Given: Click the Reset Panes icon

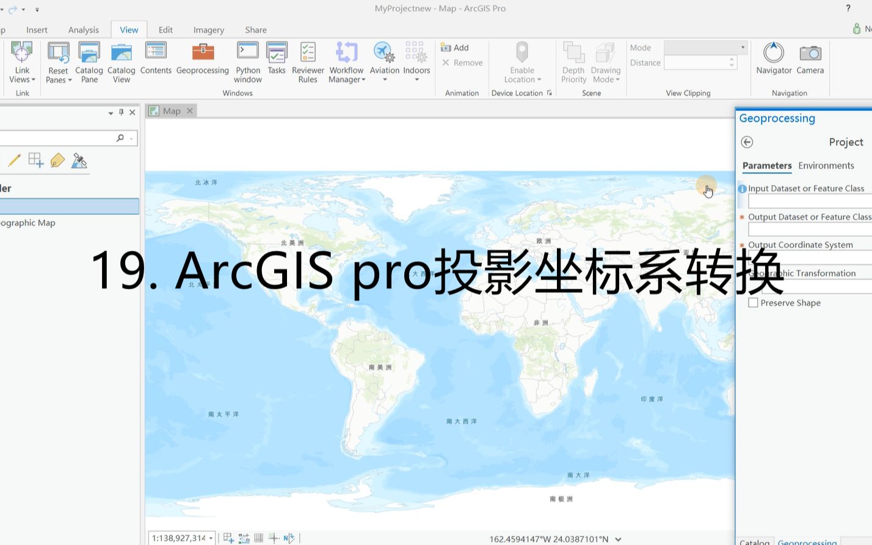Looking at the screenshot, I should click(x=58, y=53).
